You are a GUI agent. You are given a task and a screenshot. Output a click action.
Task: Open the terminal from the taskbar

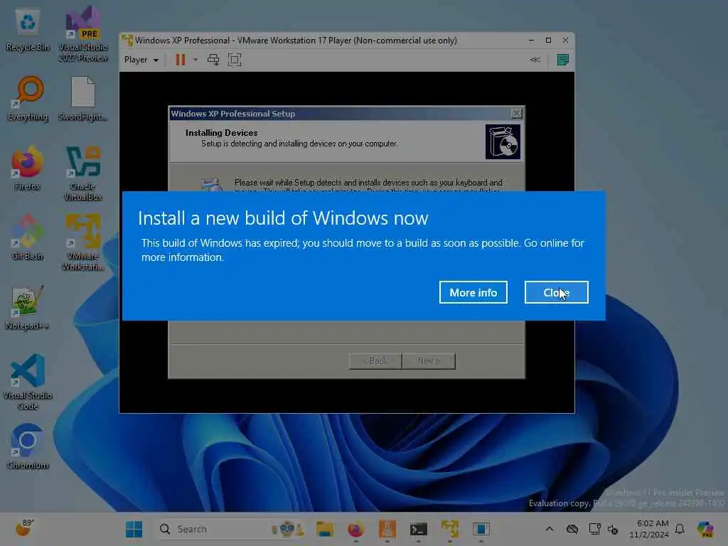418,529
